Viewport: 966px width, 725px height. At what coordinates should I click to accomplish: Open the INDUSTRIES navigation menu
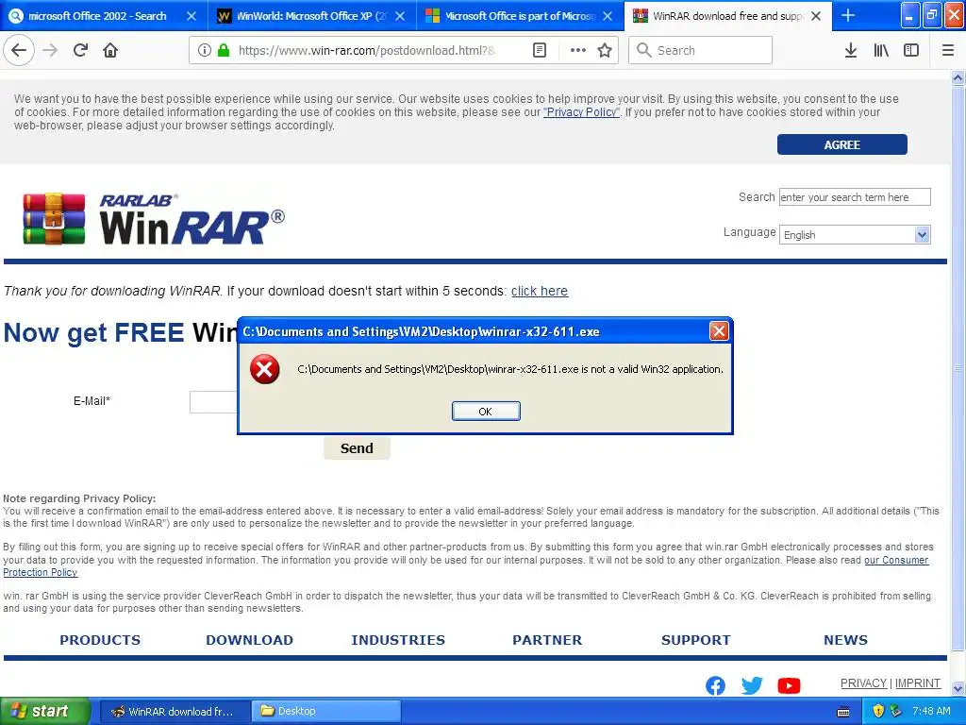398,640
